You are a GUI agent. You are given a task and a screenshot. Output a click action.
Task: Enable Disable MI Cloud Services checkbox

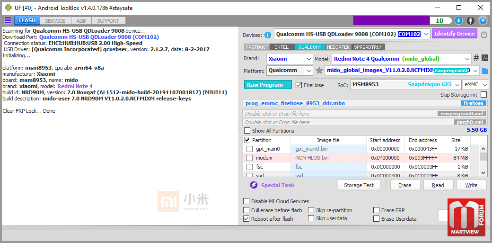[x=246, y=201]
